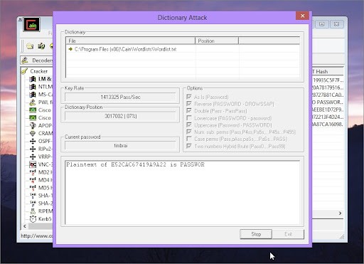Open the system menu icon of Cain window
Image resolution: width=364 pixels, height=264 pixels.
[x=20, y=19]
